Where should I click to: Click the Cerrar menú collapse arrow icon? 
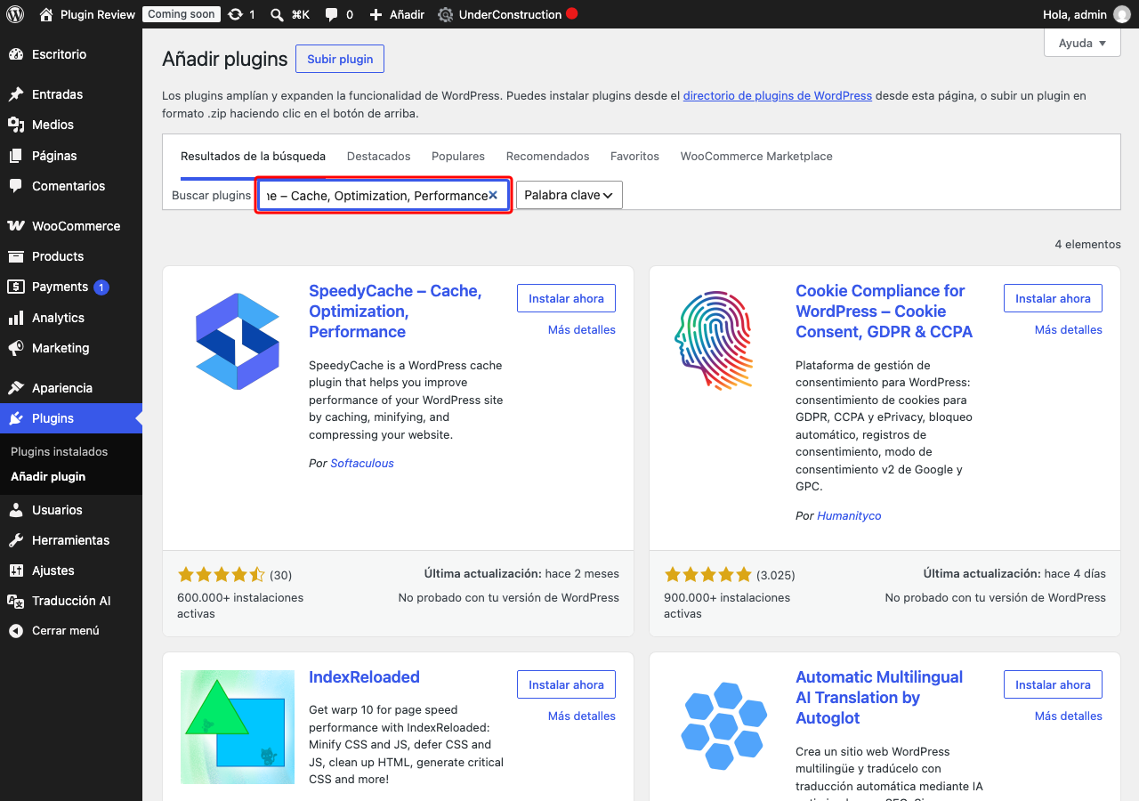click(16, 631)
